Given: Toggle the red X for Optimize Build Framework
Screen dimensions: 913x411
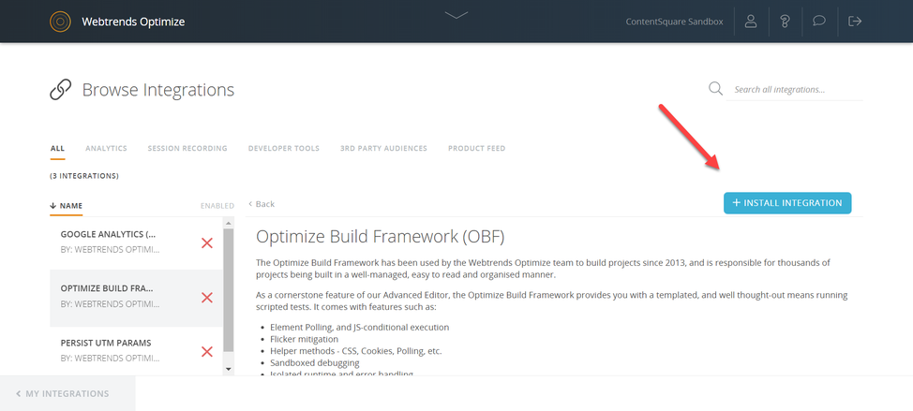Looking at the screenshot, I should pos(207,298).
